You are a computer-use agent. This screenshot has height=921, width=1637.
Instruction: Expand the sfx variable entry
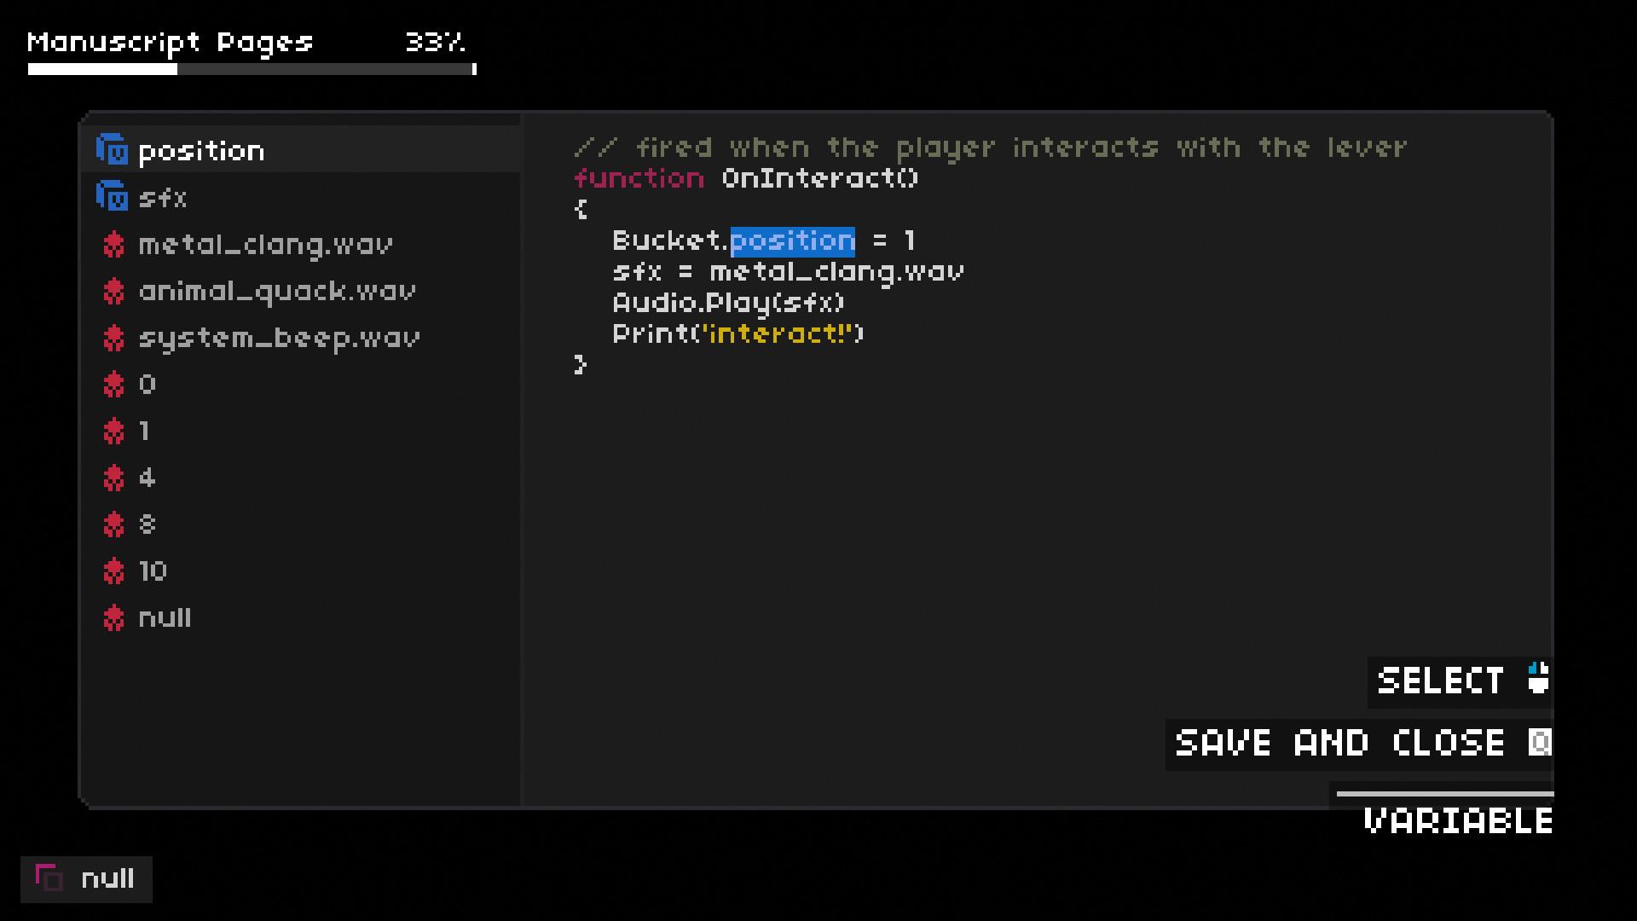pos(162,197)
